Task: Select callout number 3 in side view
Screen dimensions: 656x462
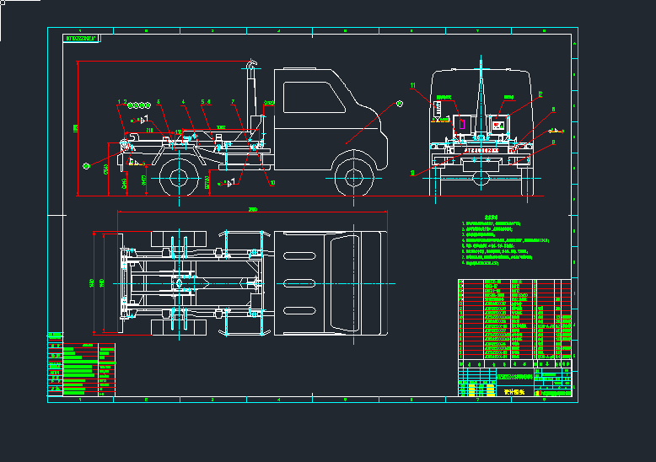Action: coord(158,102)
